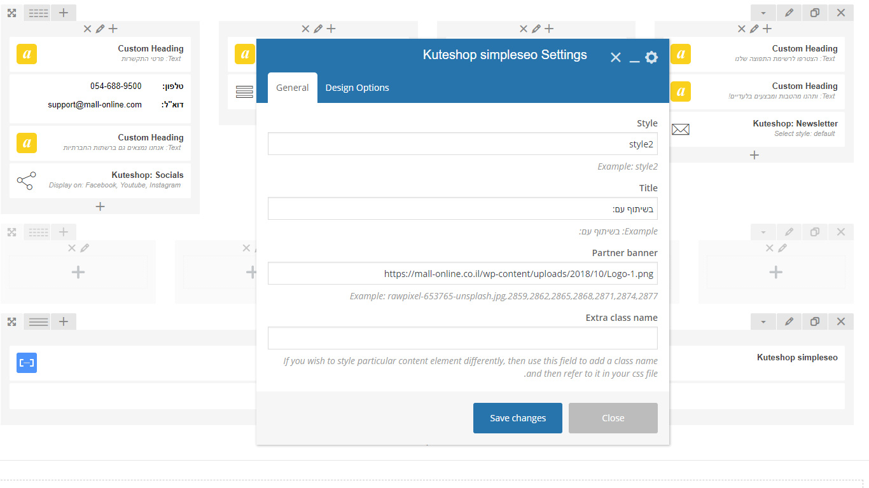Viewport: 869px width, 488px height.
Task: Edit the column holding Kuteshop Newsletter
Action: (x=754, y=29)
